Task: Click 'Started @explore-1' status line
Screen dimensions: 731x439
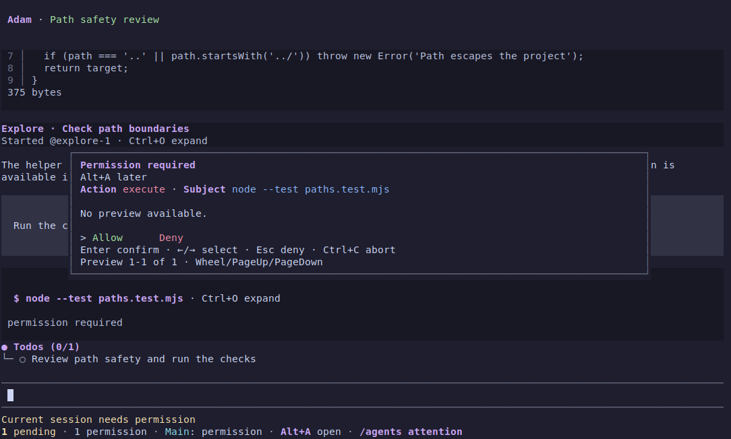Action: 56,141
